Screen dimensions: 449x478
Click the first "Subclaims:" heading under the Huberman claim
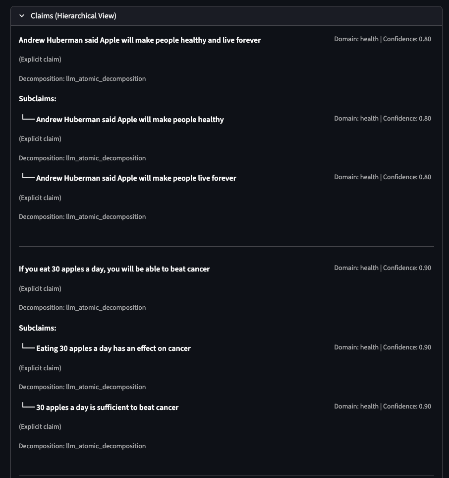tap(38, 99)
